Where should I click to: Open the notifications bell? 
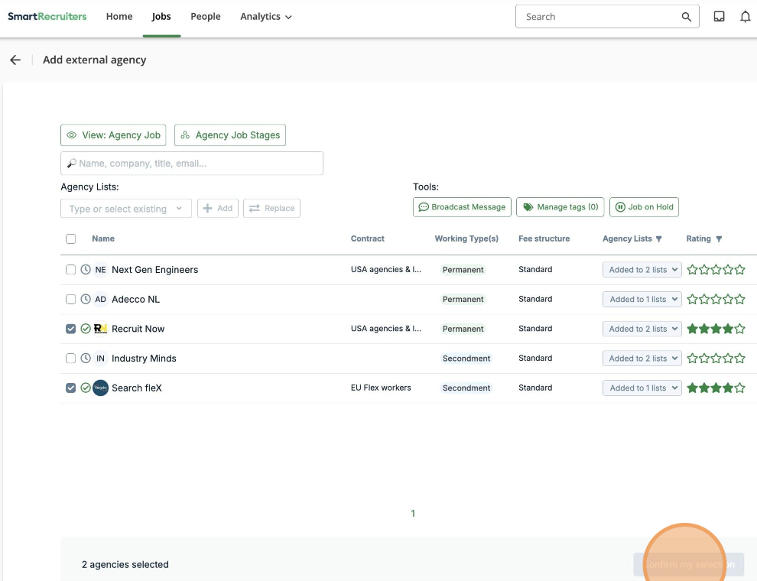746,17
